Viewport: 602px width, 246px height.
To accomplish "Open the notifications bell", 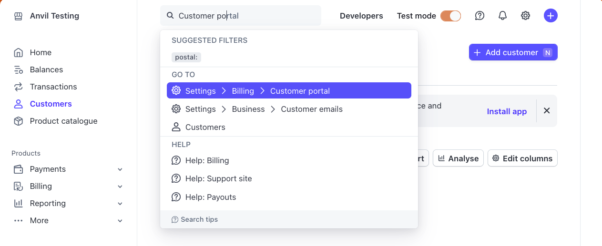I will coord(502,16).
